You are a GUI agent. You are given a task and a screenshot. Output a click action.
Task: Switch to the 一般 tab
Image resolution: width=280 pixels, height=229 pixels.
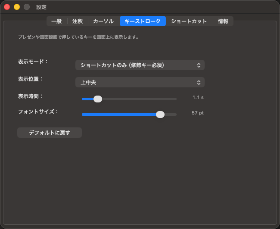(56, 21)
